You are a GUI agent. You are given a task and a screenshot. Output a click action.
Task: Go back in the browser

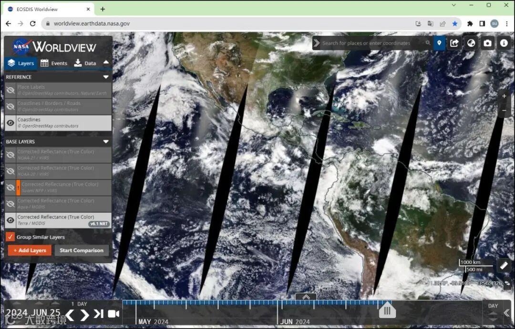[8, 24]
